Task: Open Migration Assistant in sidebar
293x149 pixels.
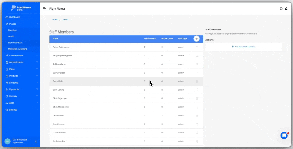Action: tap(17, 49)
